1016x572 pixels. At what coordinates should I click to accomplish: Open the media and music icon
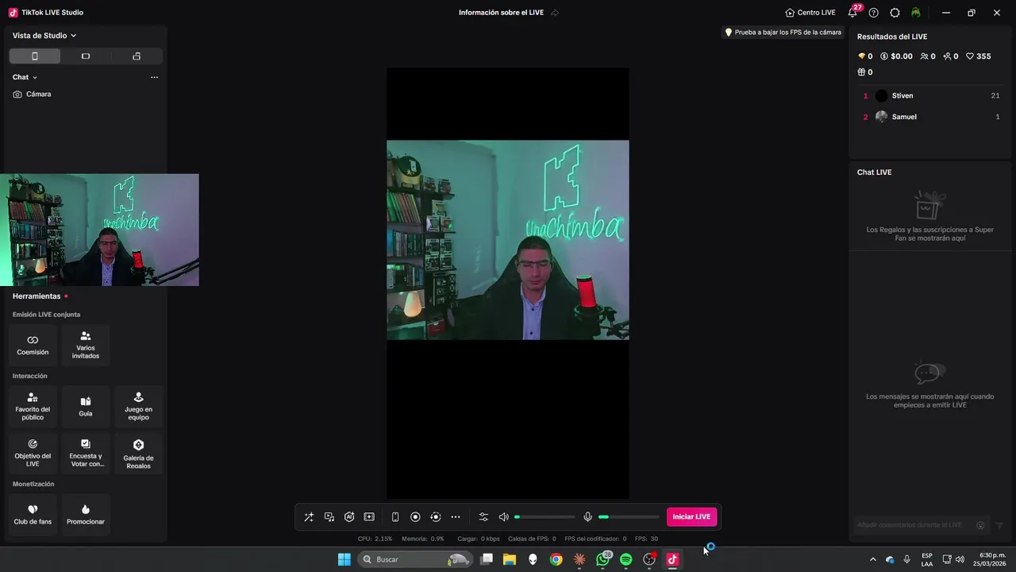click(329, 517)
